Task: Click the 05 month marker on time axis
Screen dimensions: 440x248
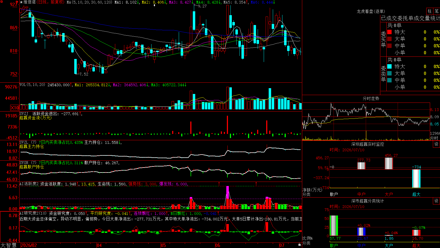Action: 163,245
